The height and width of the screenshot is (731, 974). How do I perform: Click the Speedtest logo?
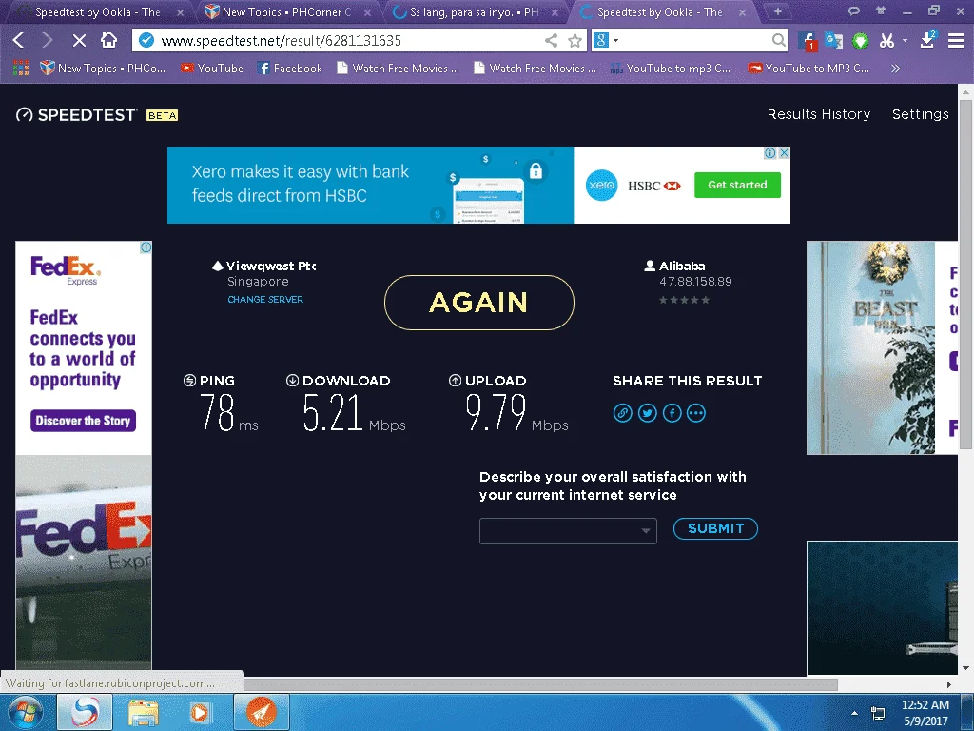[76, 115]
